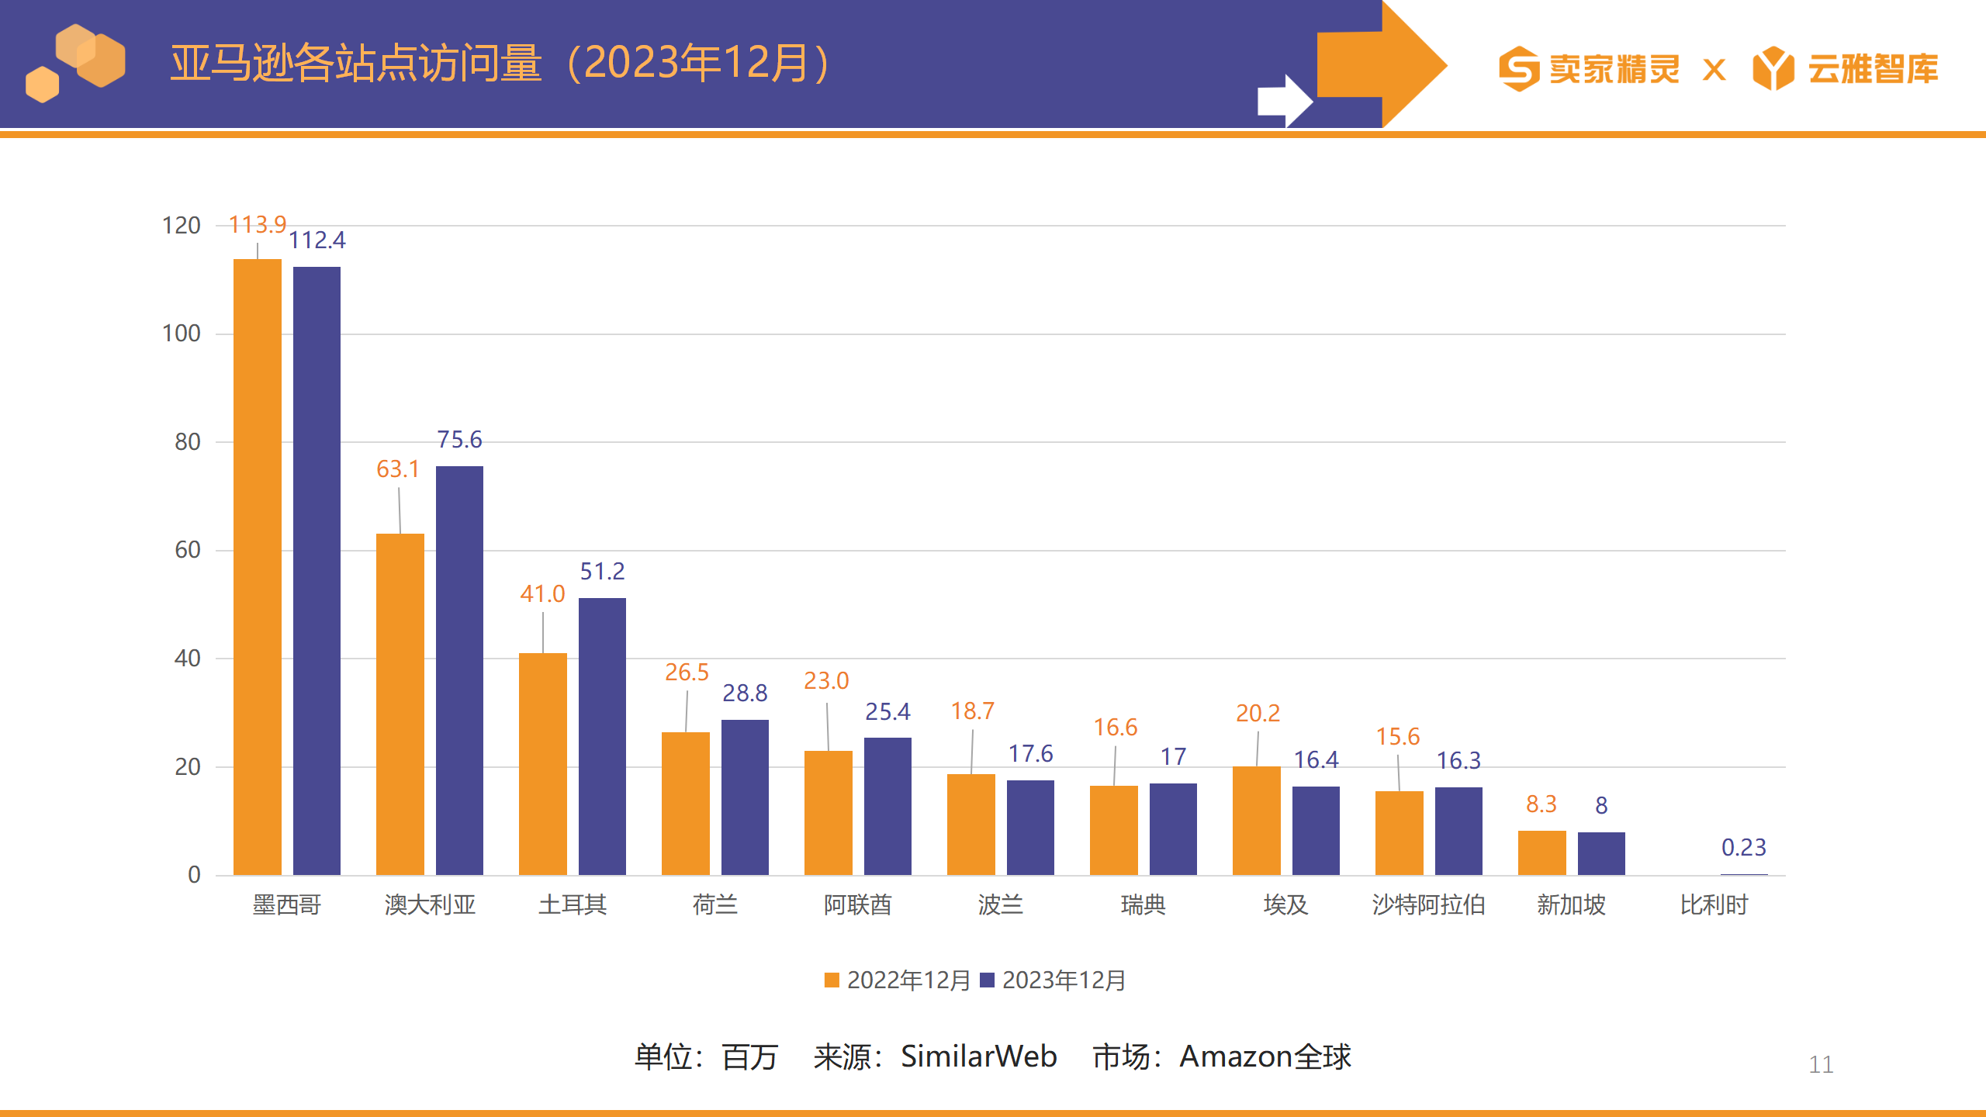Click the SimilarWeb source text
This screenshot has height=1117, width=1986.
coord(978,1056)
